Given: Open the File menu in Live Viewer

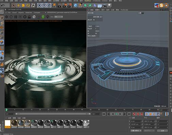Looking at the screenshot, I should click(9, 13).
